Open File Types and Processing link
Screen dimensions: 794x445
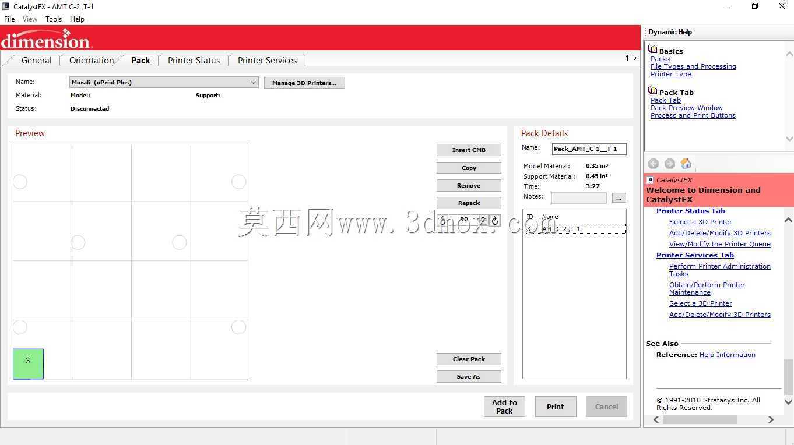coord(693,66)
